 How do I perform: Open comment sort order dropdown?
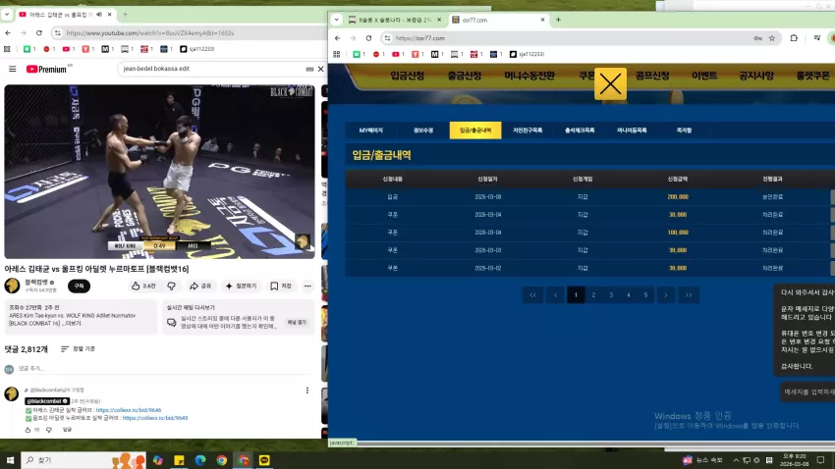tap(78, 349)
